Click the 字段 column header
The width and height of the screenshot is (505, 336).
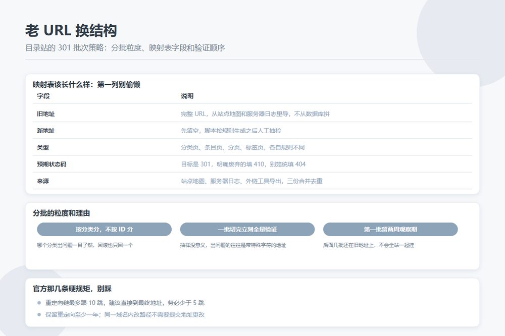tap(43, 96)
